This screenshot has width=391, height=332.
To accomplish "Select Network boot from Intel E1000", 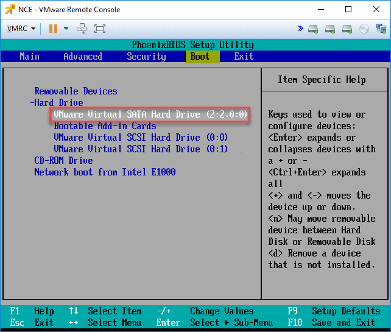I will tap(105, 172).
